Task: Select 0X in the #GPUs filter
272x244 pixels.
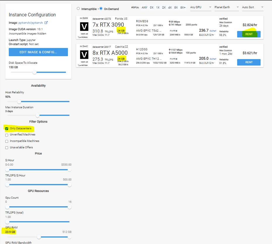Action: tap(152, 7)
